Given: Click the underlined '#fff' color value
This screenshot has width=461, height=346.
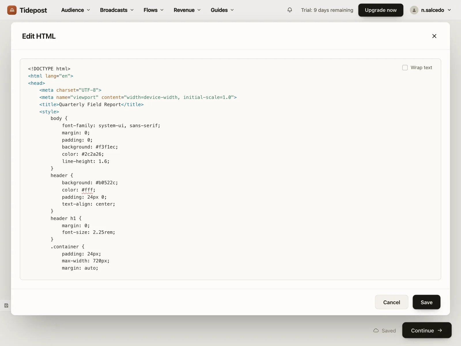Looking at the screenshot, I should tap(87, 190).
